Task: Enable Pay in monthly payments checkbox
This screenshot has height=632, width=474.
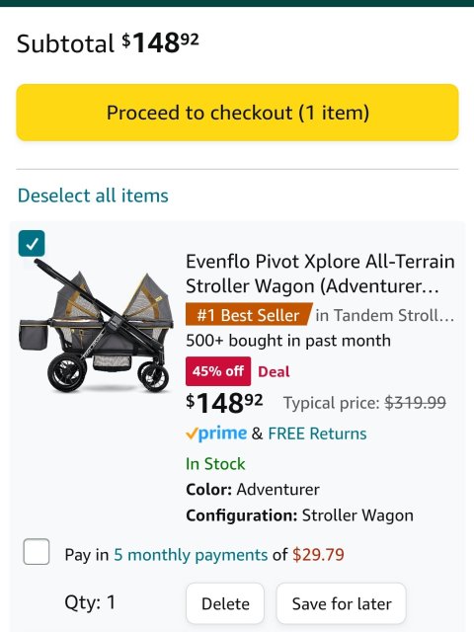Action: 37,551
